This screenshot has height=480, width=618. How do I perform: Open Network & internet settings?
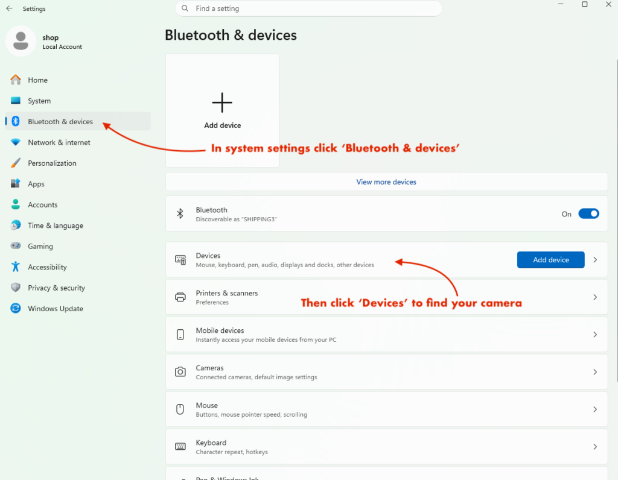tap(59, 142)
